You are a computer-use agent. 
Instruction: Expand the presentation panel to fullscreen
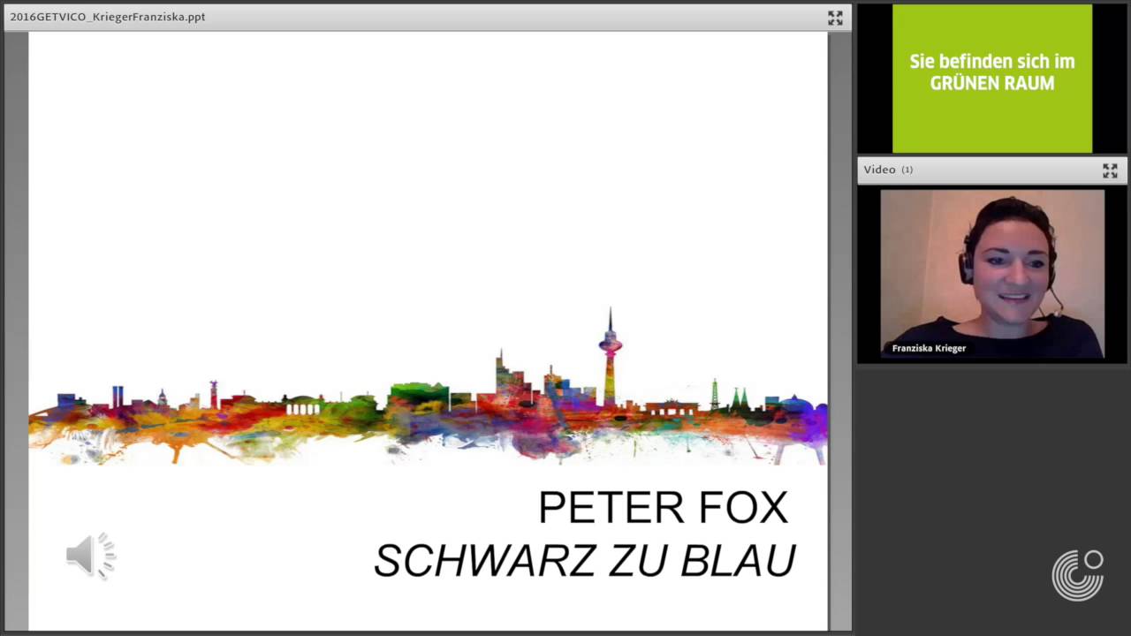(835, 18)
